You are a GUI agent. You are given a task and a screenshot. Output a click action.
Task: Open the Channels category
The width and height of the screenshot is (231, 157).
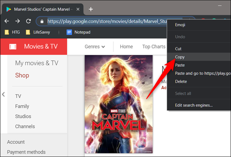25,126
